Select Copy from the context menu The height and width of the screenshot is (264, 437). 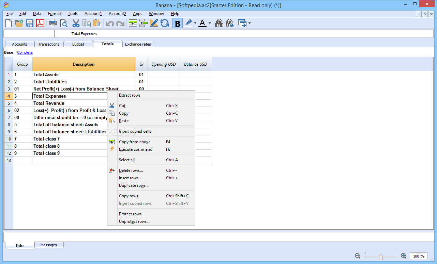coord(151,113)
